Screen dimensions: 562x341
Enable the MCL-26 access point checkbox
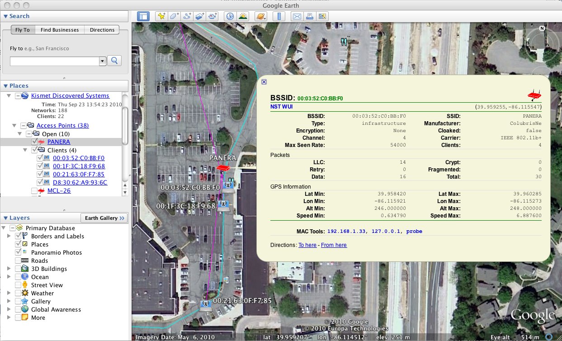click(34, 191)
